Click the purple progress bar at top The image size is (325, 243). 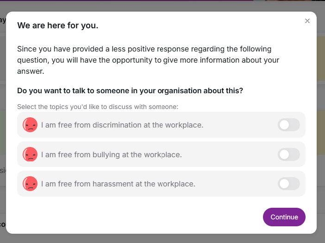click(x=126, y=0)
